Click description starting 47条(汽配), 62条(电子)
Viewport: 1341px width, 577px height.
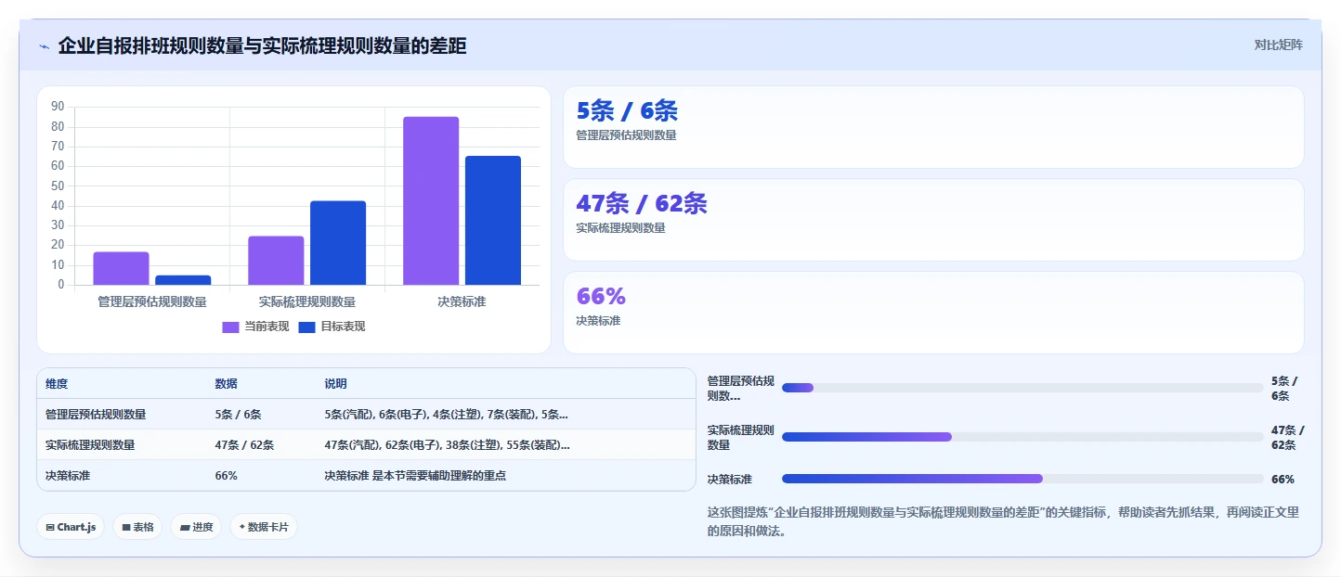(447, 445)
